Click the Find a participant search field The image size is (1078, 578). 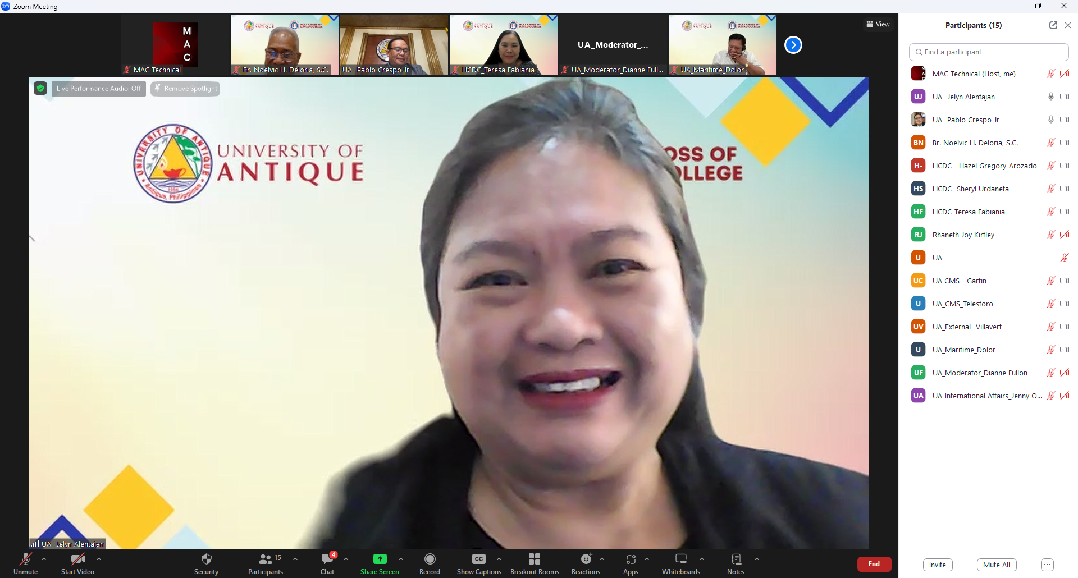tap(989, 52)
